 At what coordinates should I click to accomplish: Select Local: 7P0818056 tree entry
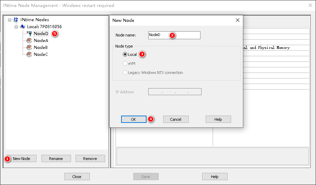coord(44,26)
